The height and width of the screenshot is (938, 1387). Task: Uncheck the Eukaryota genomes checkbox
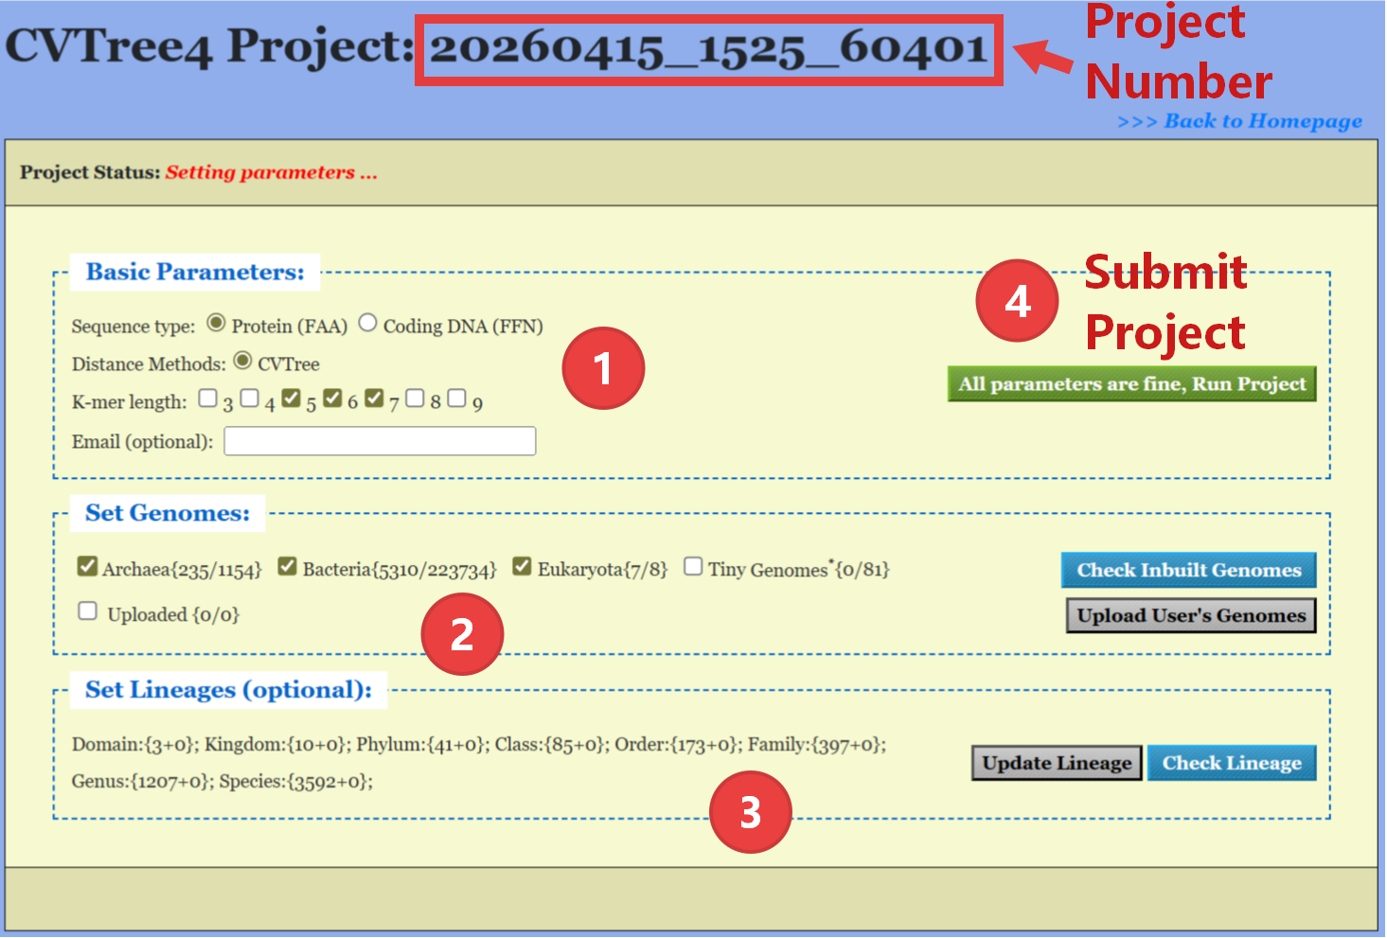point(522,566)
